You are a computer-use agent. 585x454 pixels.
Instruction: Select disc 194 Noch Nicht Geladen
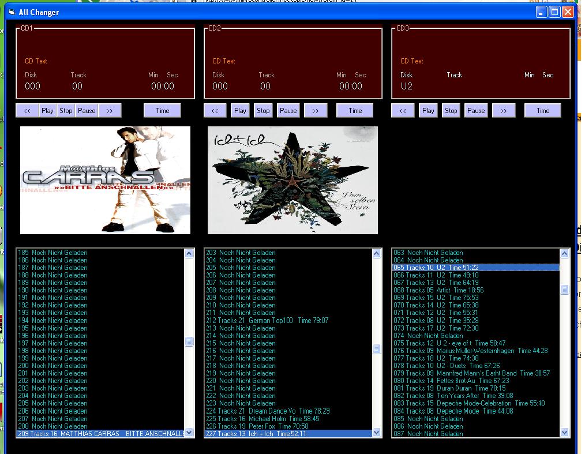[x=101, y=320]
